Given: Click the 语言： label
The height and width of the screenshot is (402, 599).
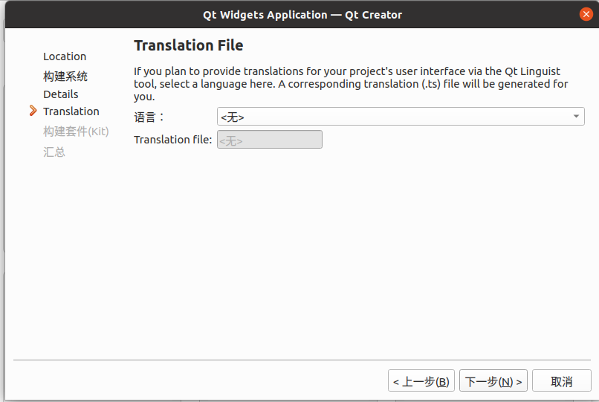Looking at the screenshot, I should pyautogui.click(x=149, y=117).
